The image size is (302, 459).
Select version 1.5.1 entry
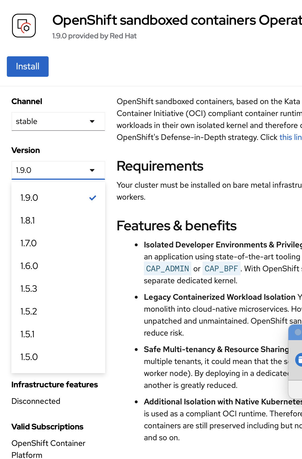[28, 334]
